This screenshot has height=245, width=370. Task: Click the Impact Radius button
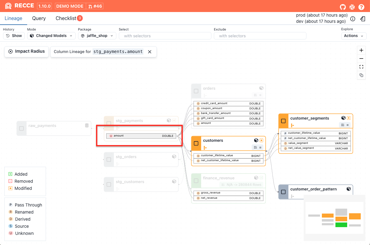tap(27, 51)
